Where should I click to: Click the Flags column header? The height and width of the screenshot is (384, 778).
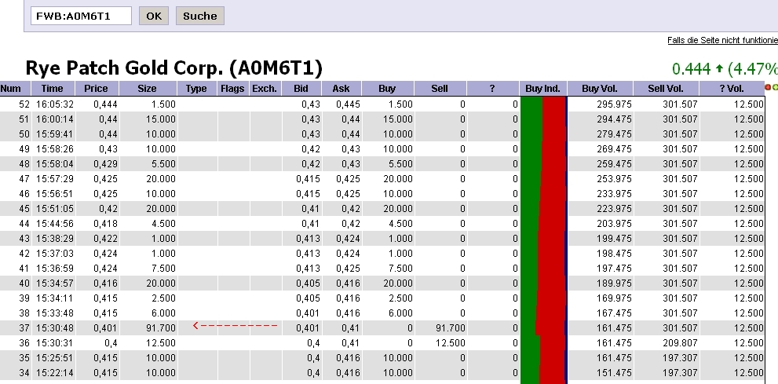click(232, 89)
